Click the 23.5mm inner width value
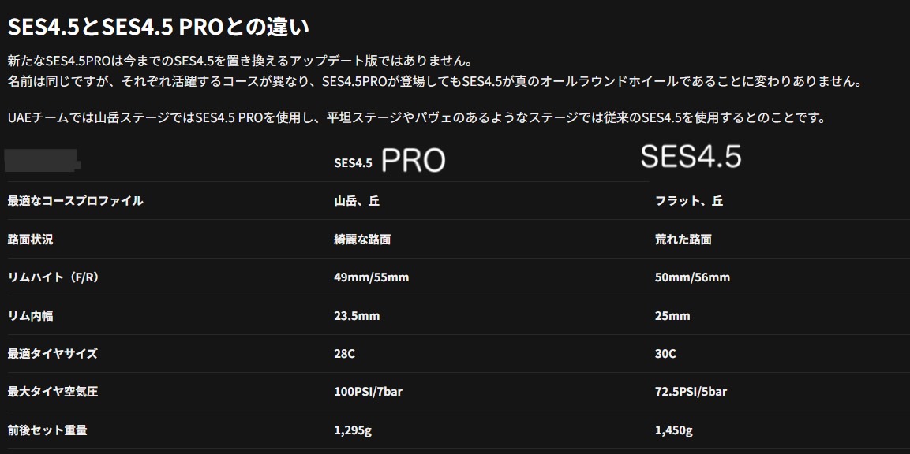910x454 pixels. 357,316
